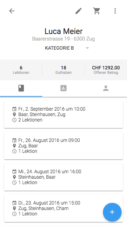Click the location pin beside Zug, Baar
The width and height of the screenshot is (127, 227).
[x=14, y=146]
